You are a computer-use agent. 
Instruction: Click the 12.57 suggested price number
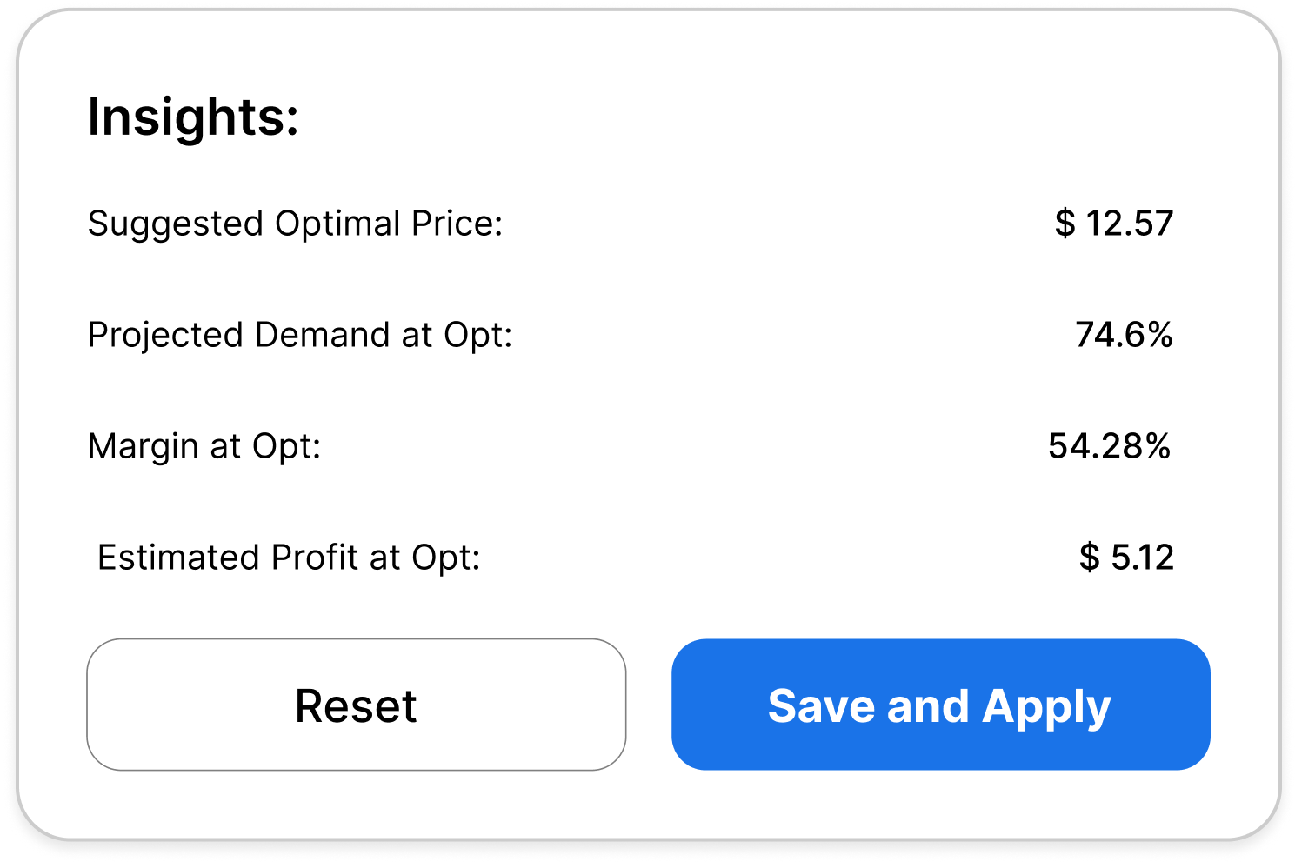pyautogui.click(x=1129, y=224)
